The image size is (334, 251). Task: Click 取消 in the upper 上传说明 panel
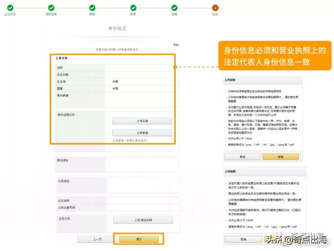click(x=242, y=157)
